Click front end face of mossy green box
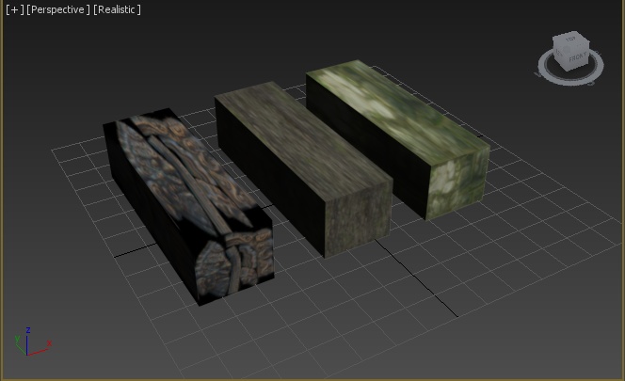Image resolution: width=625 pixels, height=381 pixels. point(457,182)
